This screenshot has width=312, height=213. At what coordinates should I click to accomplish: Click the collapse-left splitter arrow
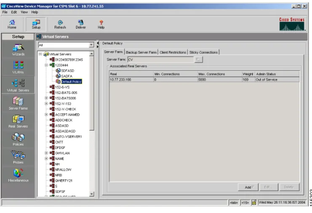[98, 43]
